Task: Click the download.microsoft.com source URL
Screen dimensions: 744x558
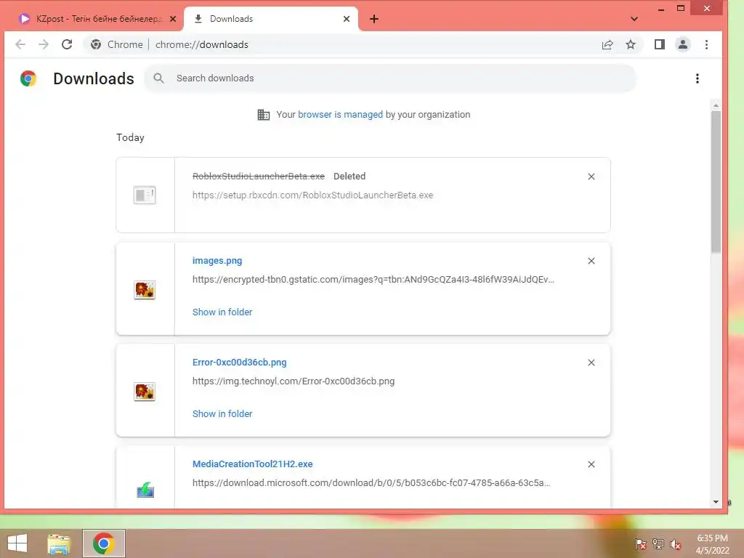Action: pos(371,483)
